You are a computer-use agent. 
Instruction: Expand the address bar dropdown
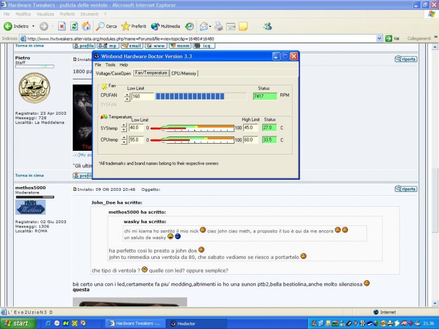click(x=379, y=38)
